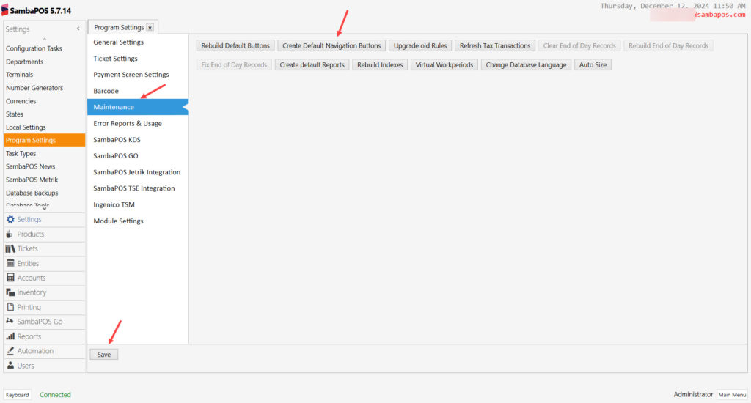Image resolution: width=751 pixels, height=403 pixels.
Task: Click Change Database Language button
Action: 526,65
